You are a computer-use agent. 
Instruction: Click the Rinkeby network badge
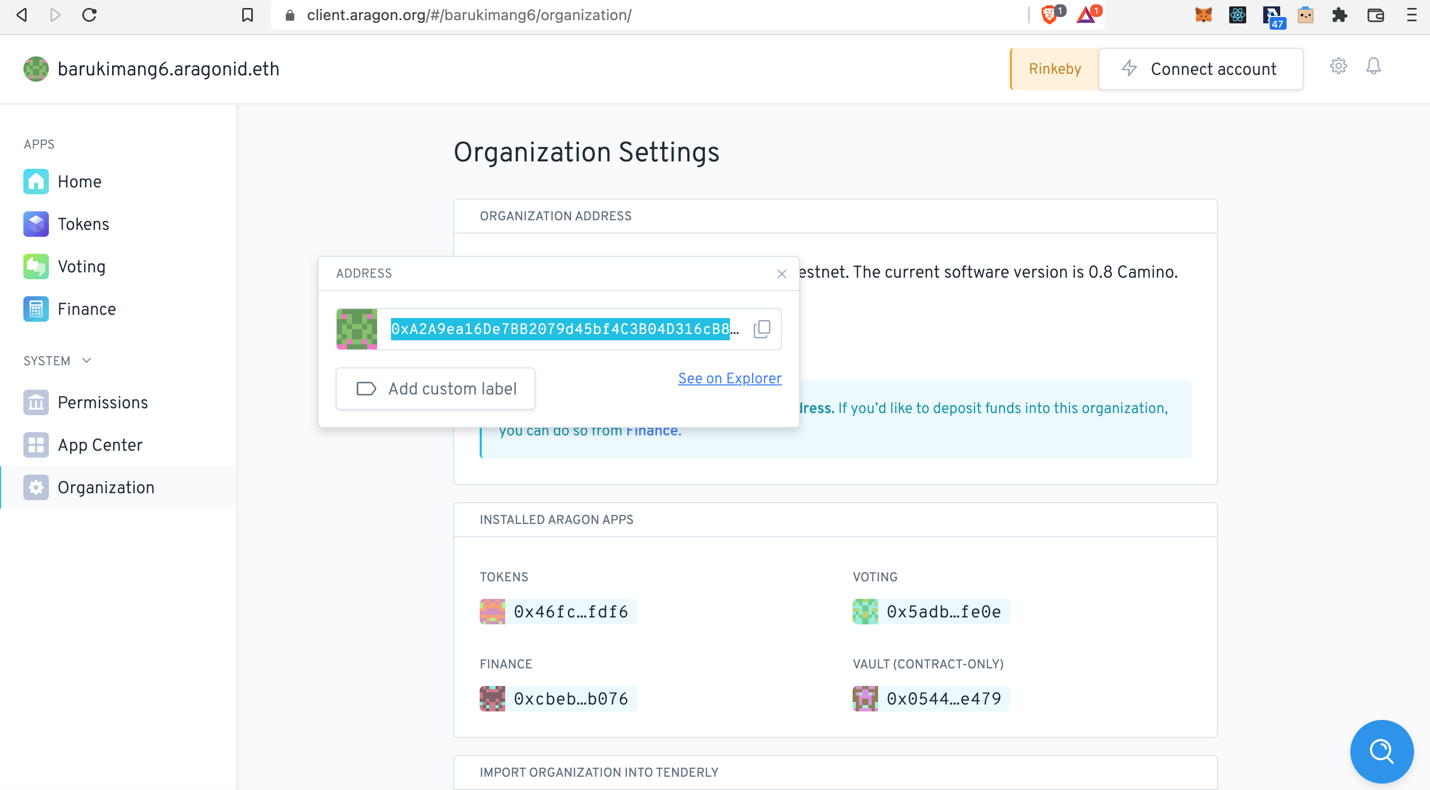pyautogui.click(x=1055, y=69)
